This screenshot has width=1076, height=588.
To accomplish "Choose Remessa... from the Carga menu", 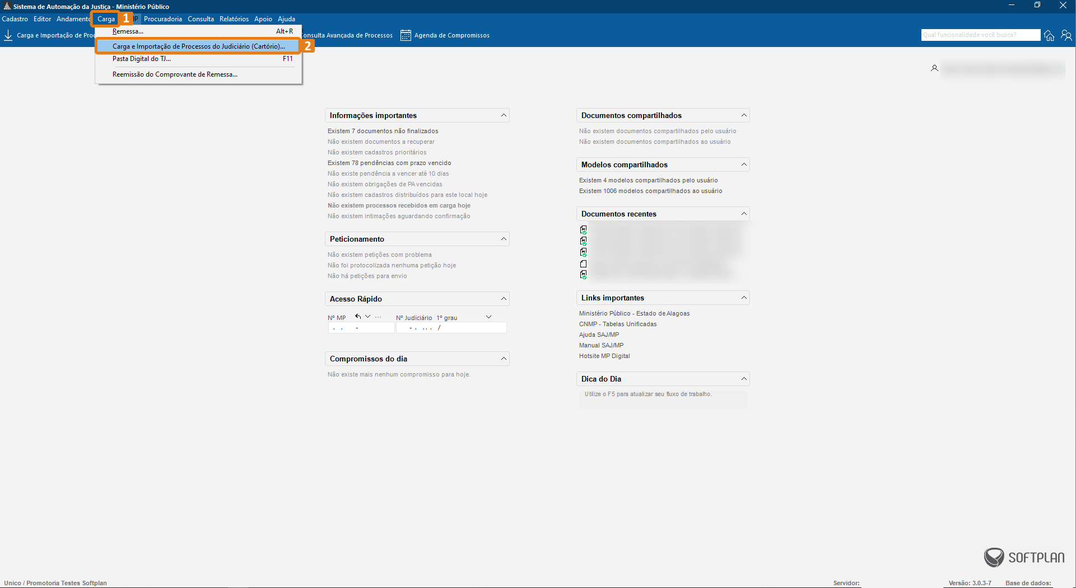I will click(x=199, y=31).
